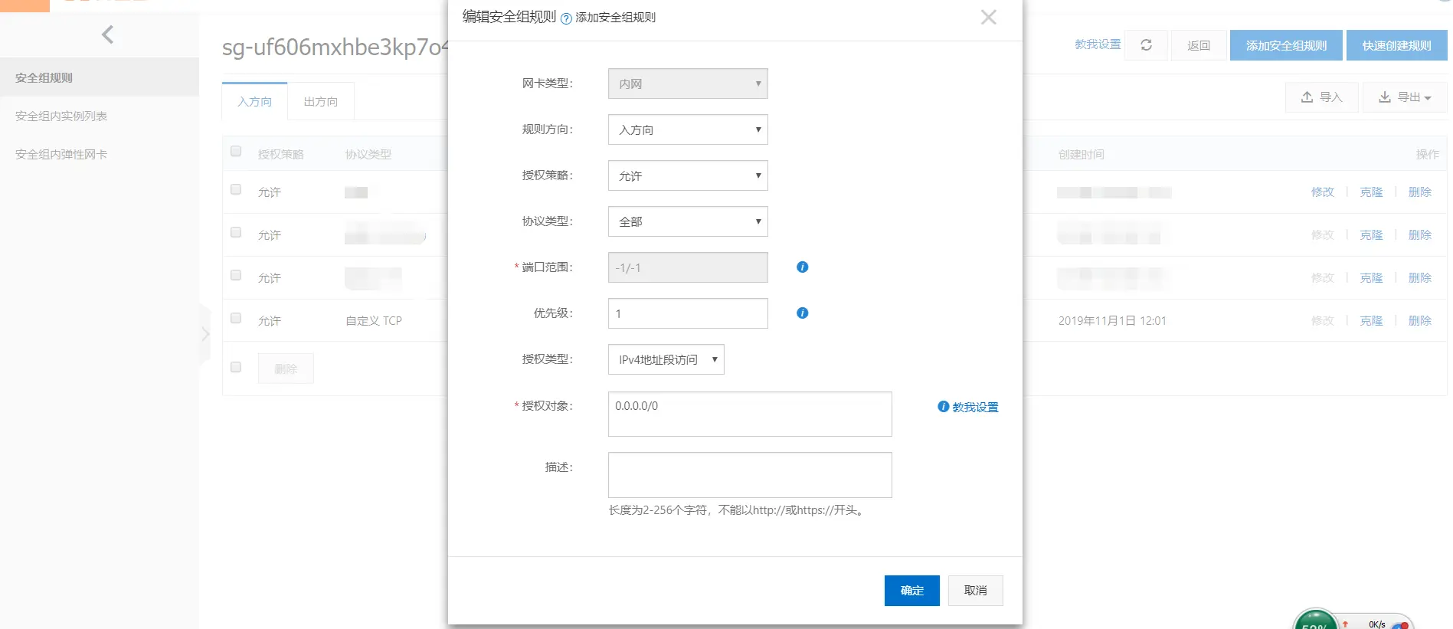Click the 返回 button
This screenshot has width=1453, height=629.
pyautogui.click(x=1199, y=45)
